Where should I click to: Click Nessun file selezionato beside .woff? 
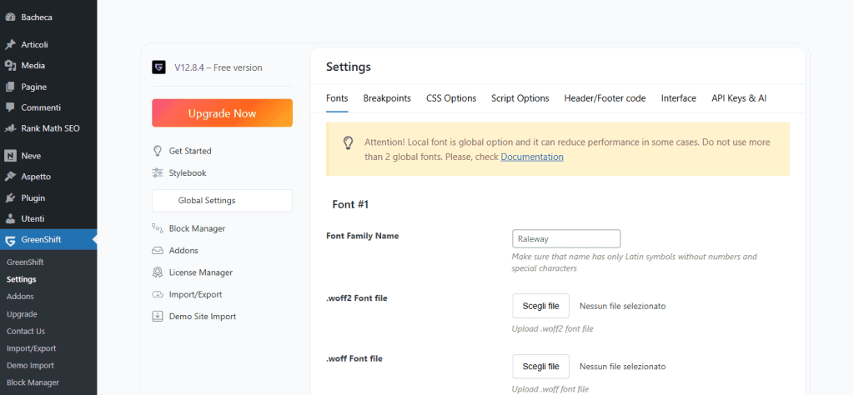[622, 366]
